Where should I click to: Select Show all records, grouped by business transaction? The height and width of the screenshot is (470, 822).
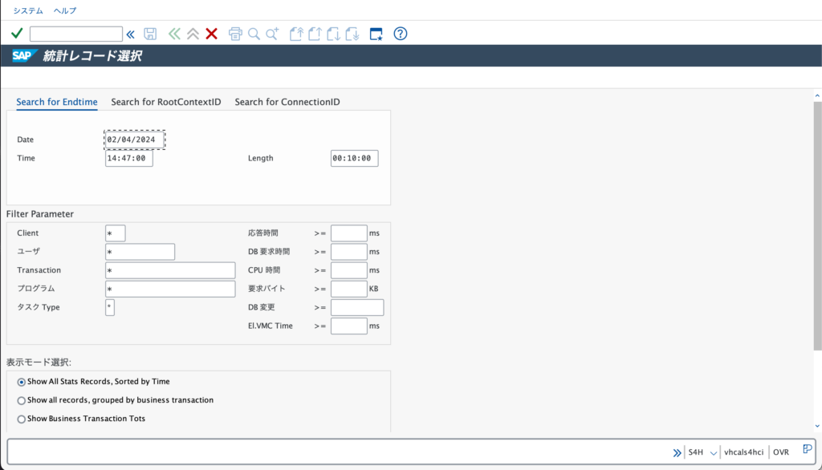pyautogui.click(x=22, y=400)
